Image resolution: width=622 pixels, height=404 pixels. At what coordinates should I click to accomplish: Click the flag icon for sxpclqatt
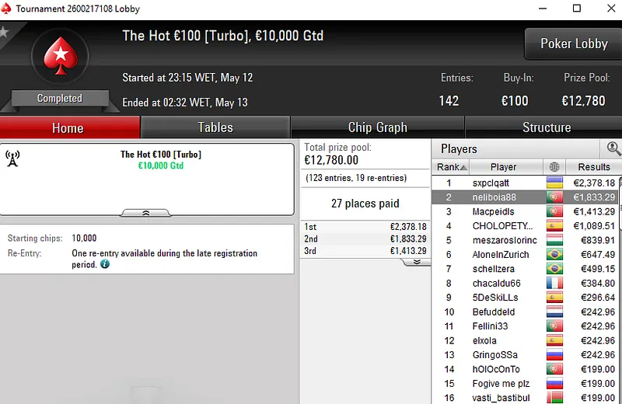click(554, 183)
